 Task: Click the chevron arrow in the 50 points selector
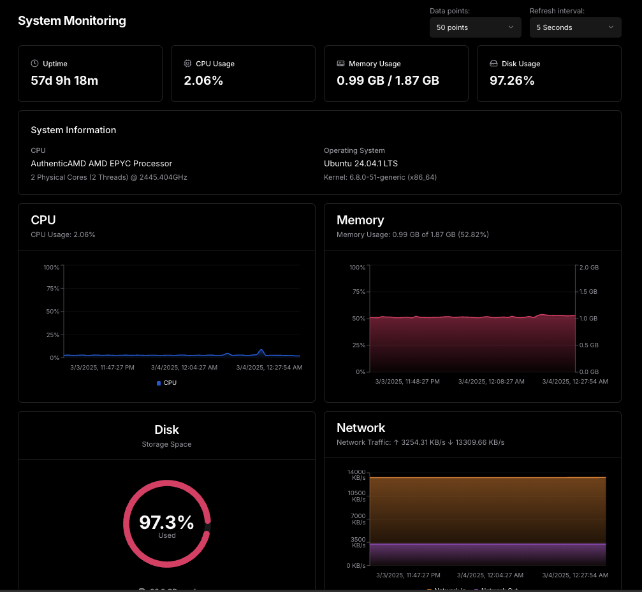click(x=511, y=27)
